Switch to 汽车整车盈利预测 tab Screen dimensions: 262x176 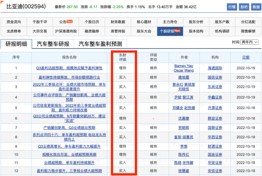pos(100,44)
